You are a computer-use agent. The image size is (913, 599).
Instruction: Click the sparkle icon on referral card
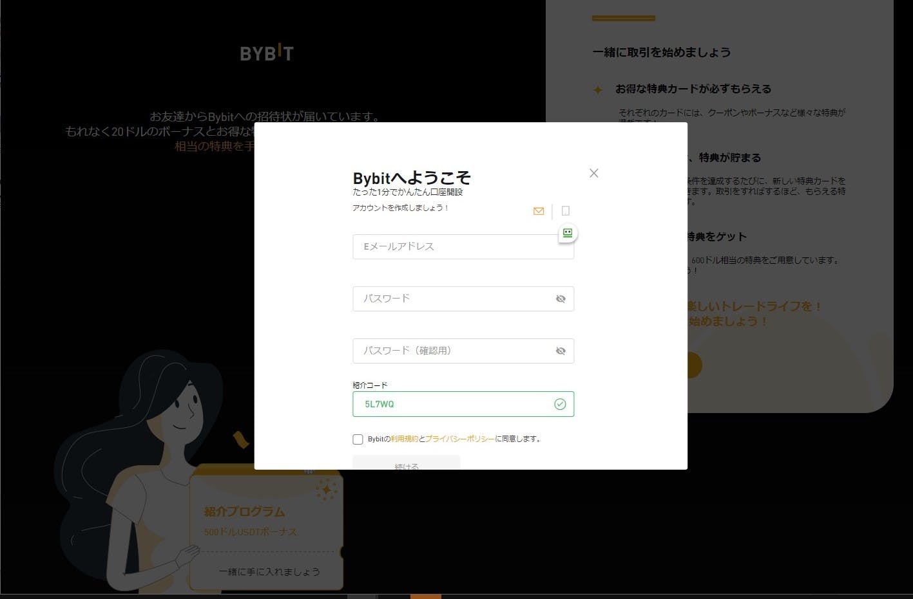click(327, 490)
